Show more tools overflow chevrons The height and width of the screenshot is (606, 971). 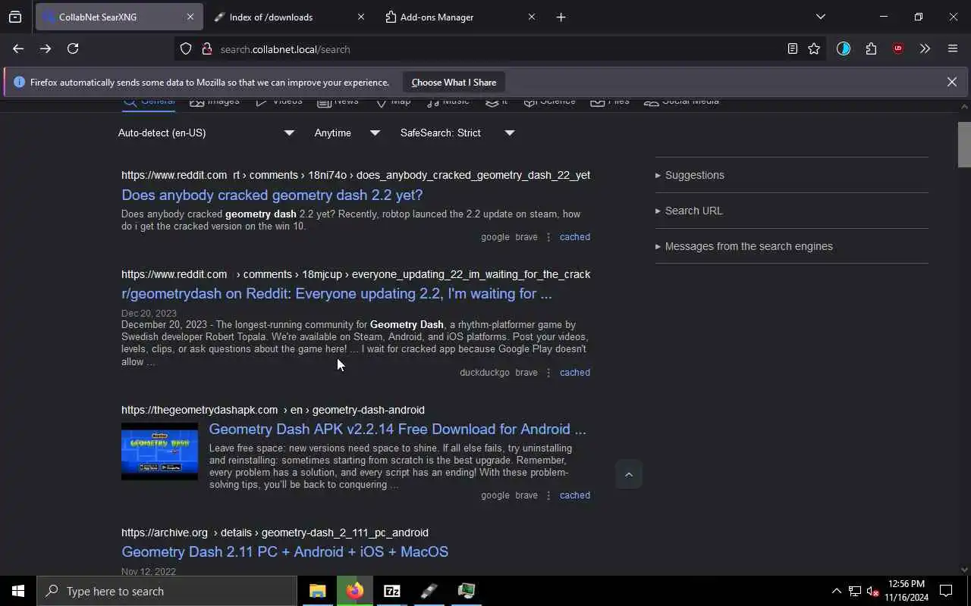pos(925,48)
